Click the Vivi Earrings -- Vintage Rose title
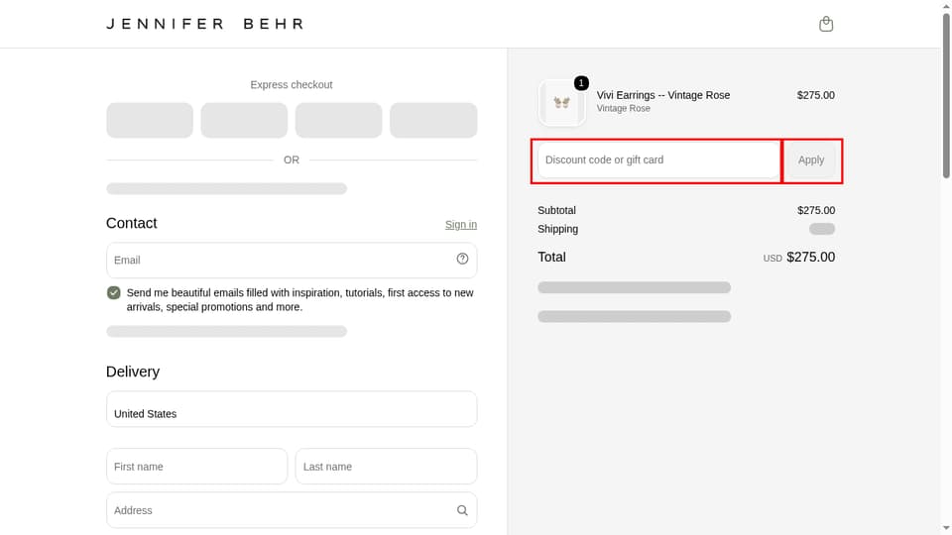952x535 pixels. coord(663,95)
